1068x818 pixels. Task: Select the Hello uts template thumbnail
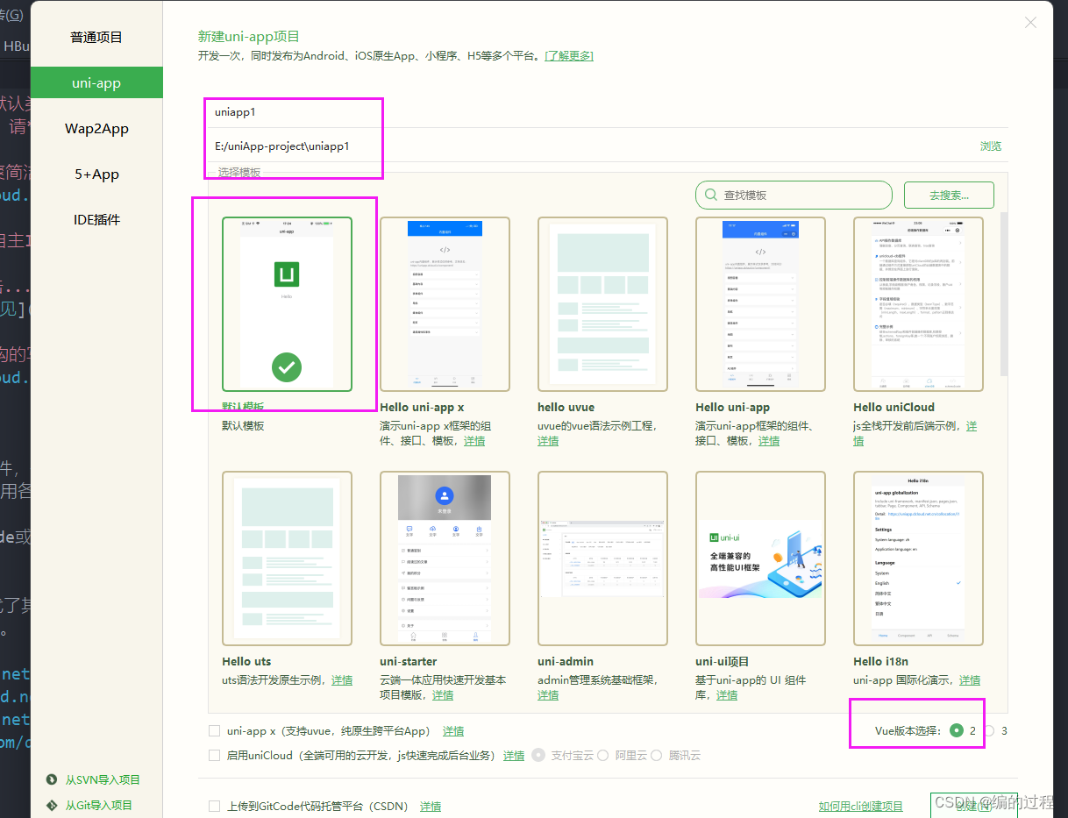tap(287, 558)
